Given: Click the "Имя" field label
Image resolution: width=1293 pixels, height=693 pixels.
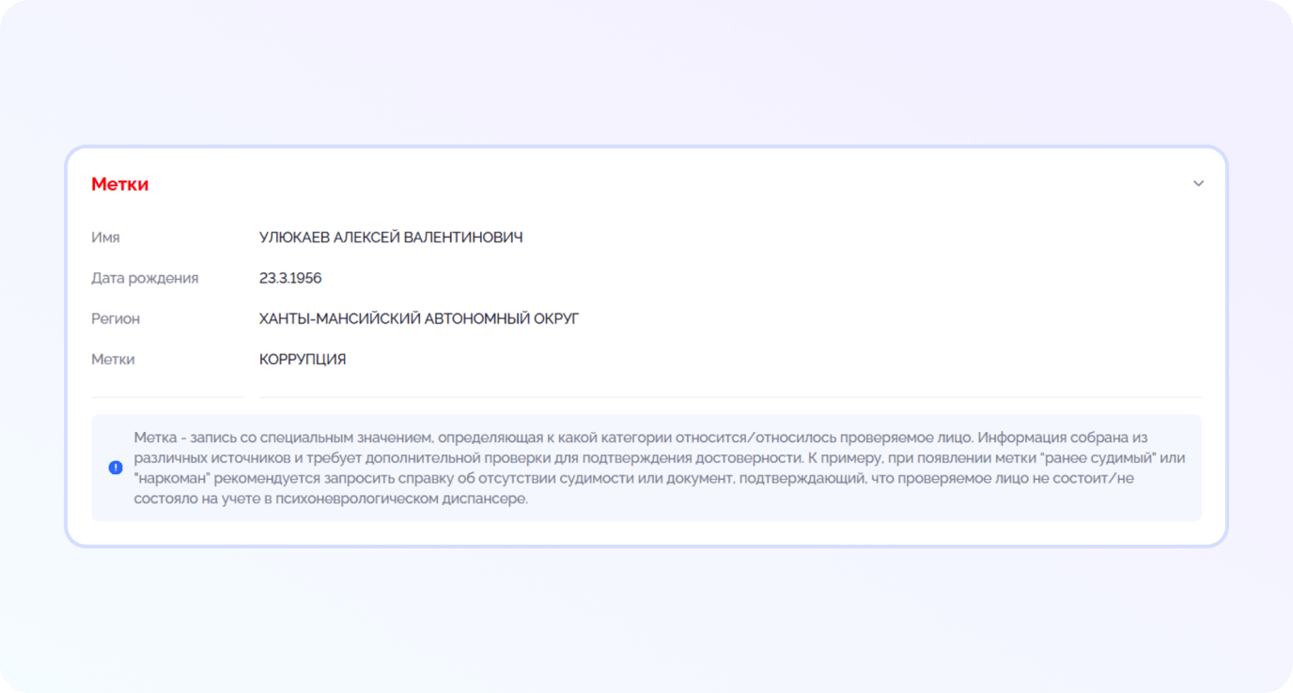Looking at the screenshot, I should coord(105,238).
